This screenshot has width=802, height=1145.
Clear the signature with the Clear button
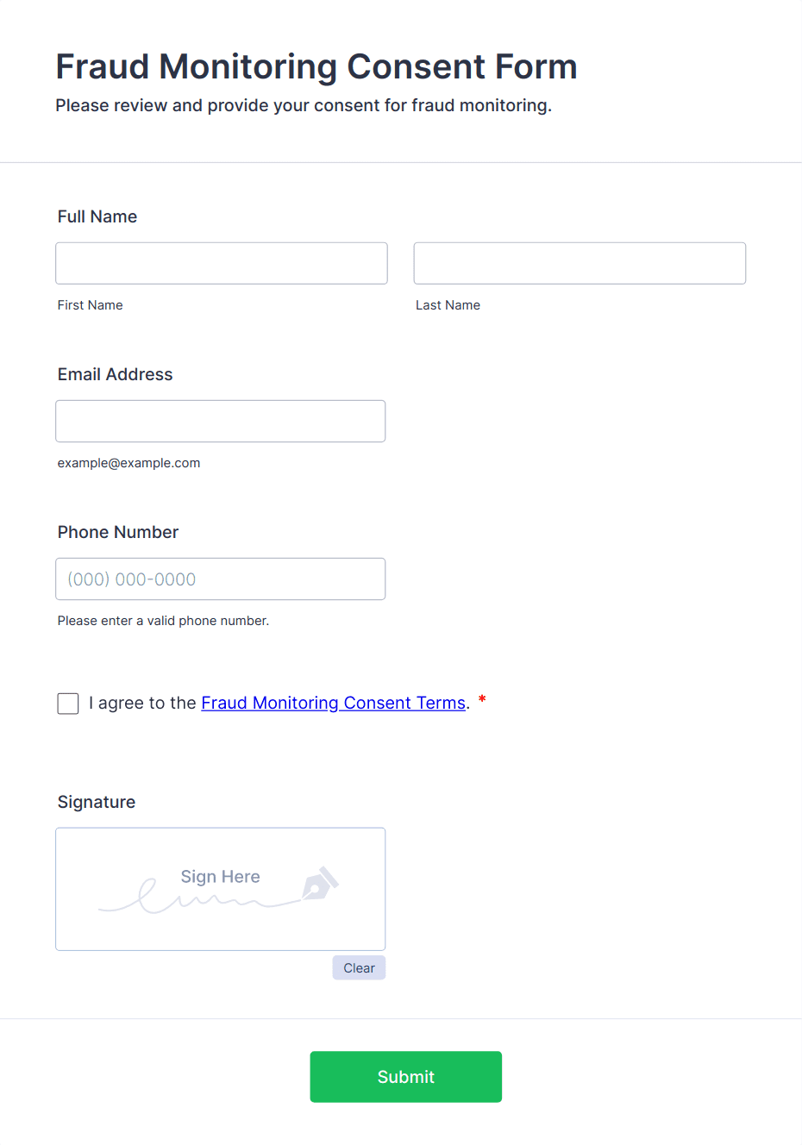(359, 967)
